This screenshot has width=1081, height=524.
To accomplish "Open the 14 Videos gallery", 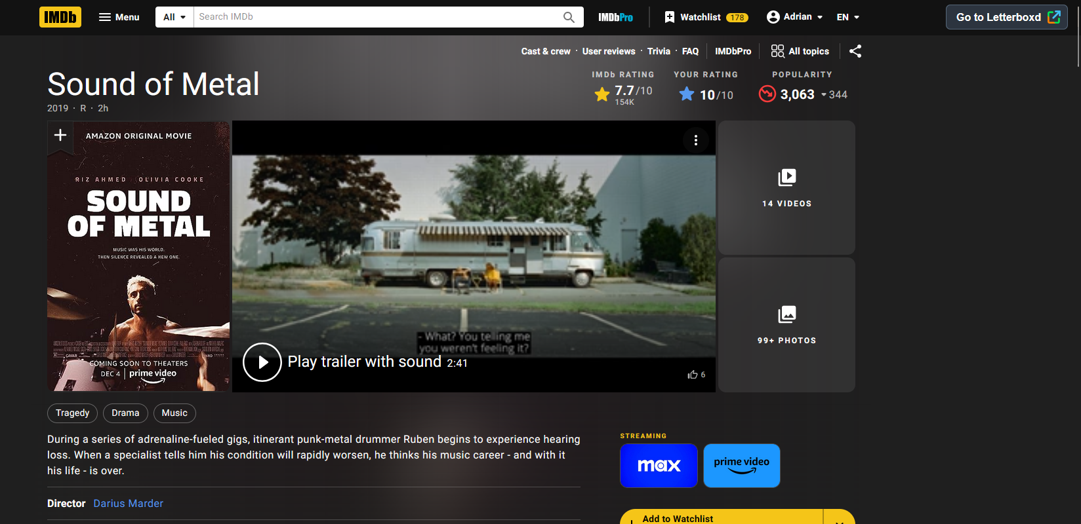I will [786, 188].
